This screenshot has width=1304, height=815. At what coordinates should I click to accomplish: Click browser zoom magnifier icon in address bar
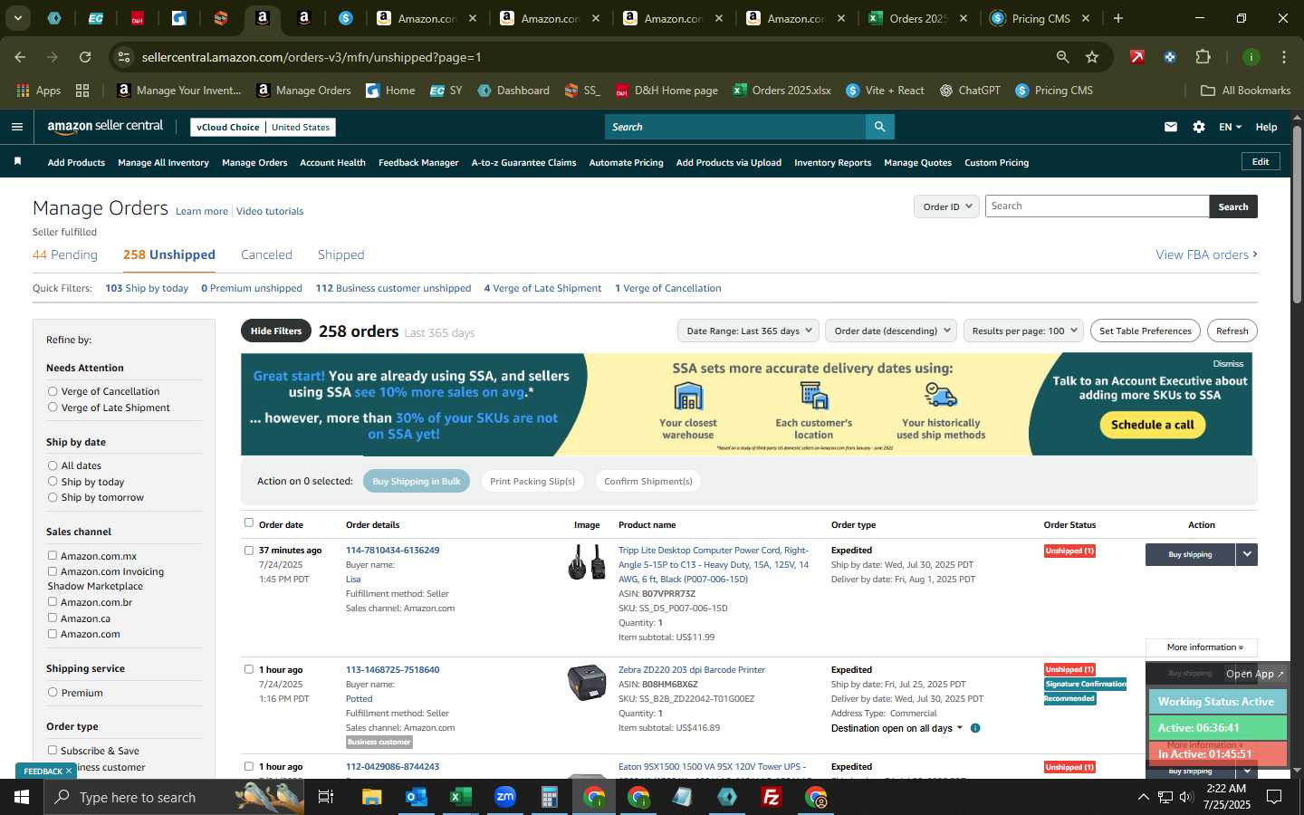point(1062,57)
